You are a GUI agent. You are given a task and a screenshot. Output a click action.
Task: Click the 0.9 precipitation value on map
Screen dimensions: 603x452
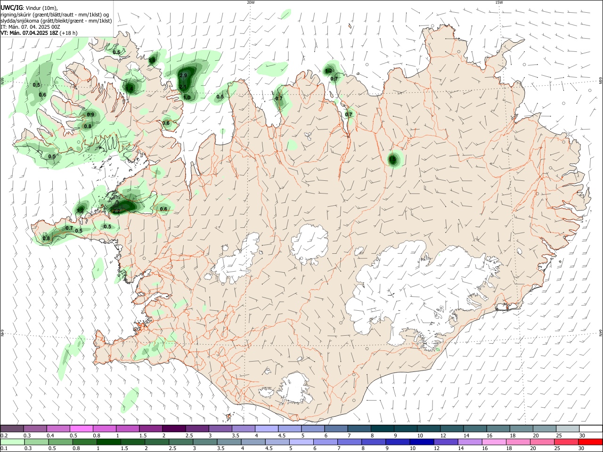90,114
